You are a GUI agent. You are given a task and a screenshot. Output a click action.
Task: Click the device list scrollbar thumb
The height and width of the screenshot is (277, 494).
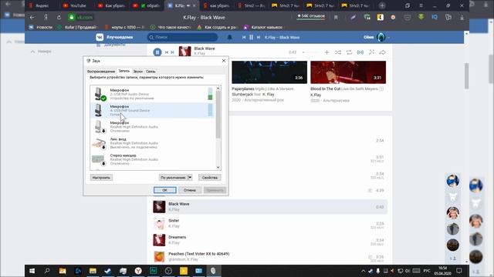(218, 115)
